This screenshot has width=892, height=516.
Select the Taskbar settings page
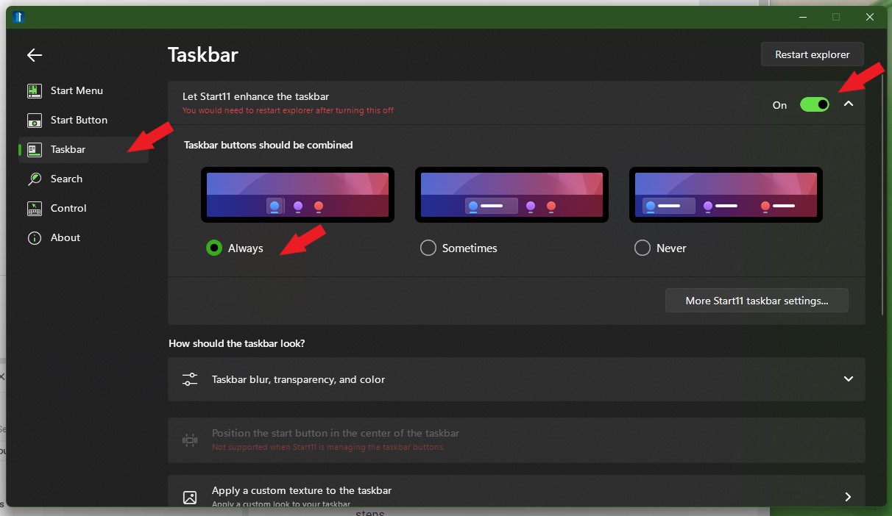(83, 150)
